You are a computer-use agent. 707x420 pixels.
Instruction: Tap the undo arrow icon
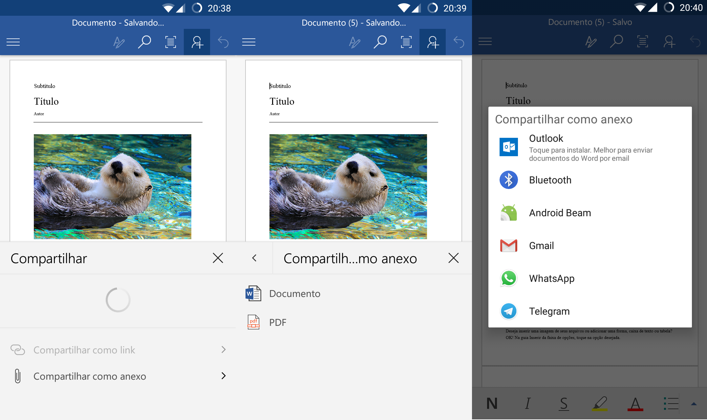point(223,42)
